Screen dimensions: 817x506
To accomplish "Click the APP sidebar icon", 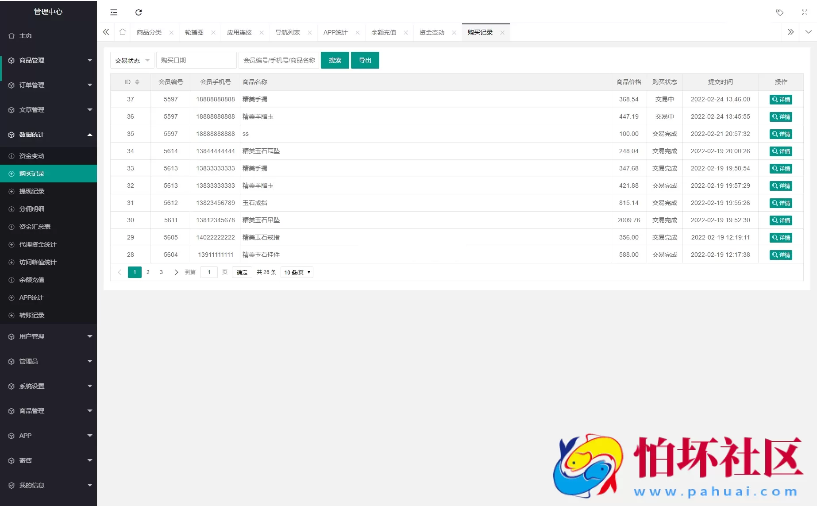I will 11,436.
